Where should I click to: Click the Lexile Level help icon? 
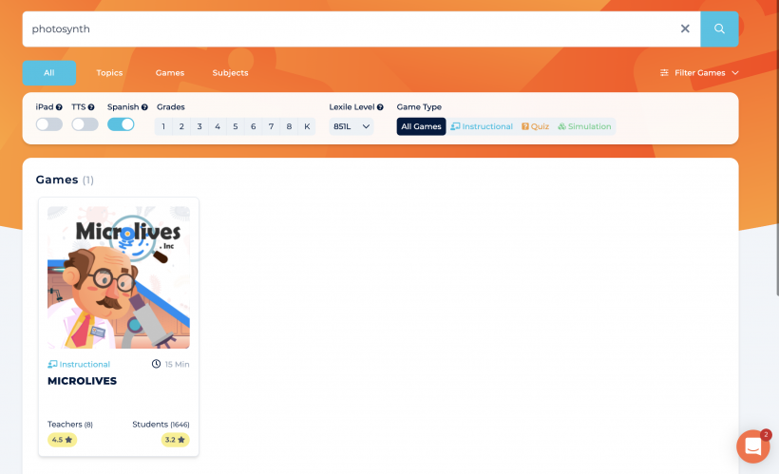(380, 107)
